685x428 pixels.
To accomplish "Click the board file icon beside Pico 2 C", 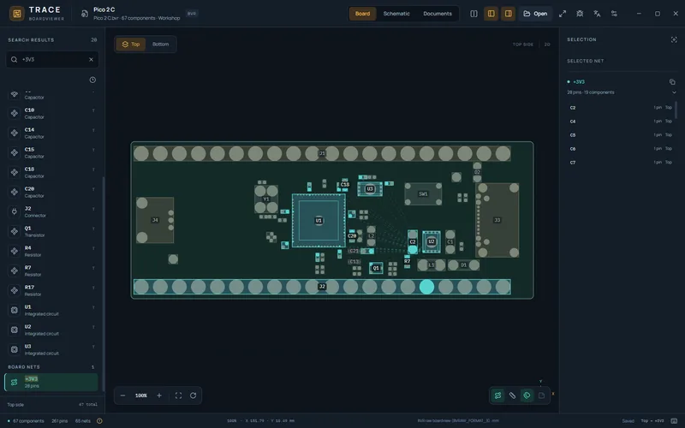I will click(x=84, y=14).
